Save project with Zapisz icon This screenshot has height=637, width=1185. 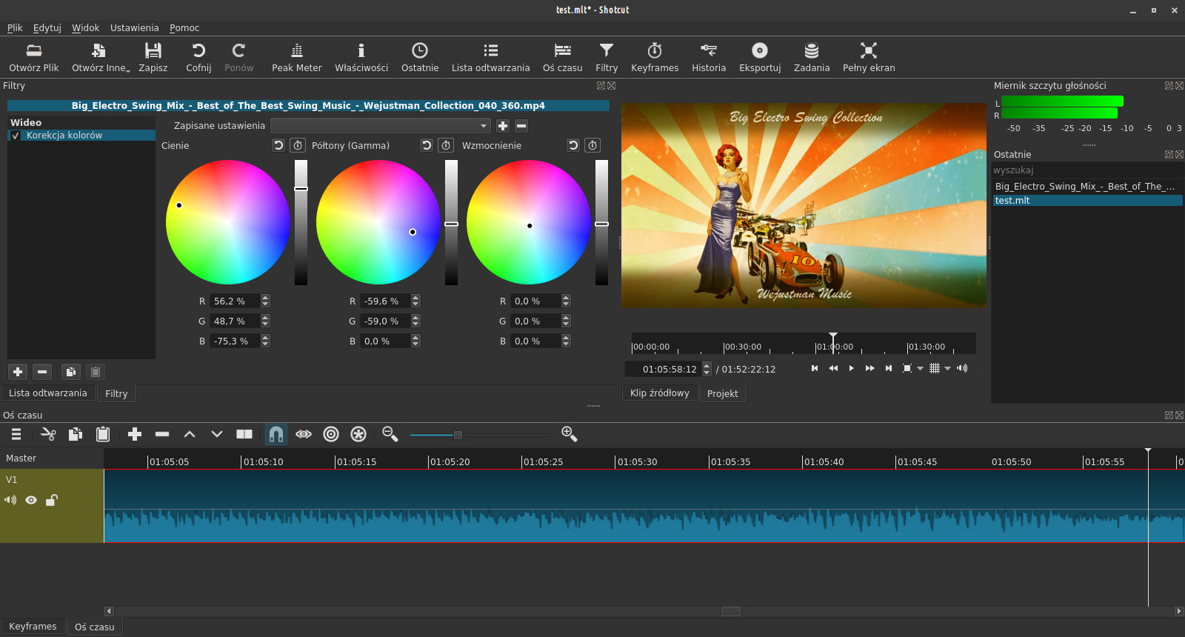click(153, 57)
